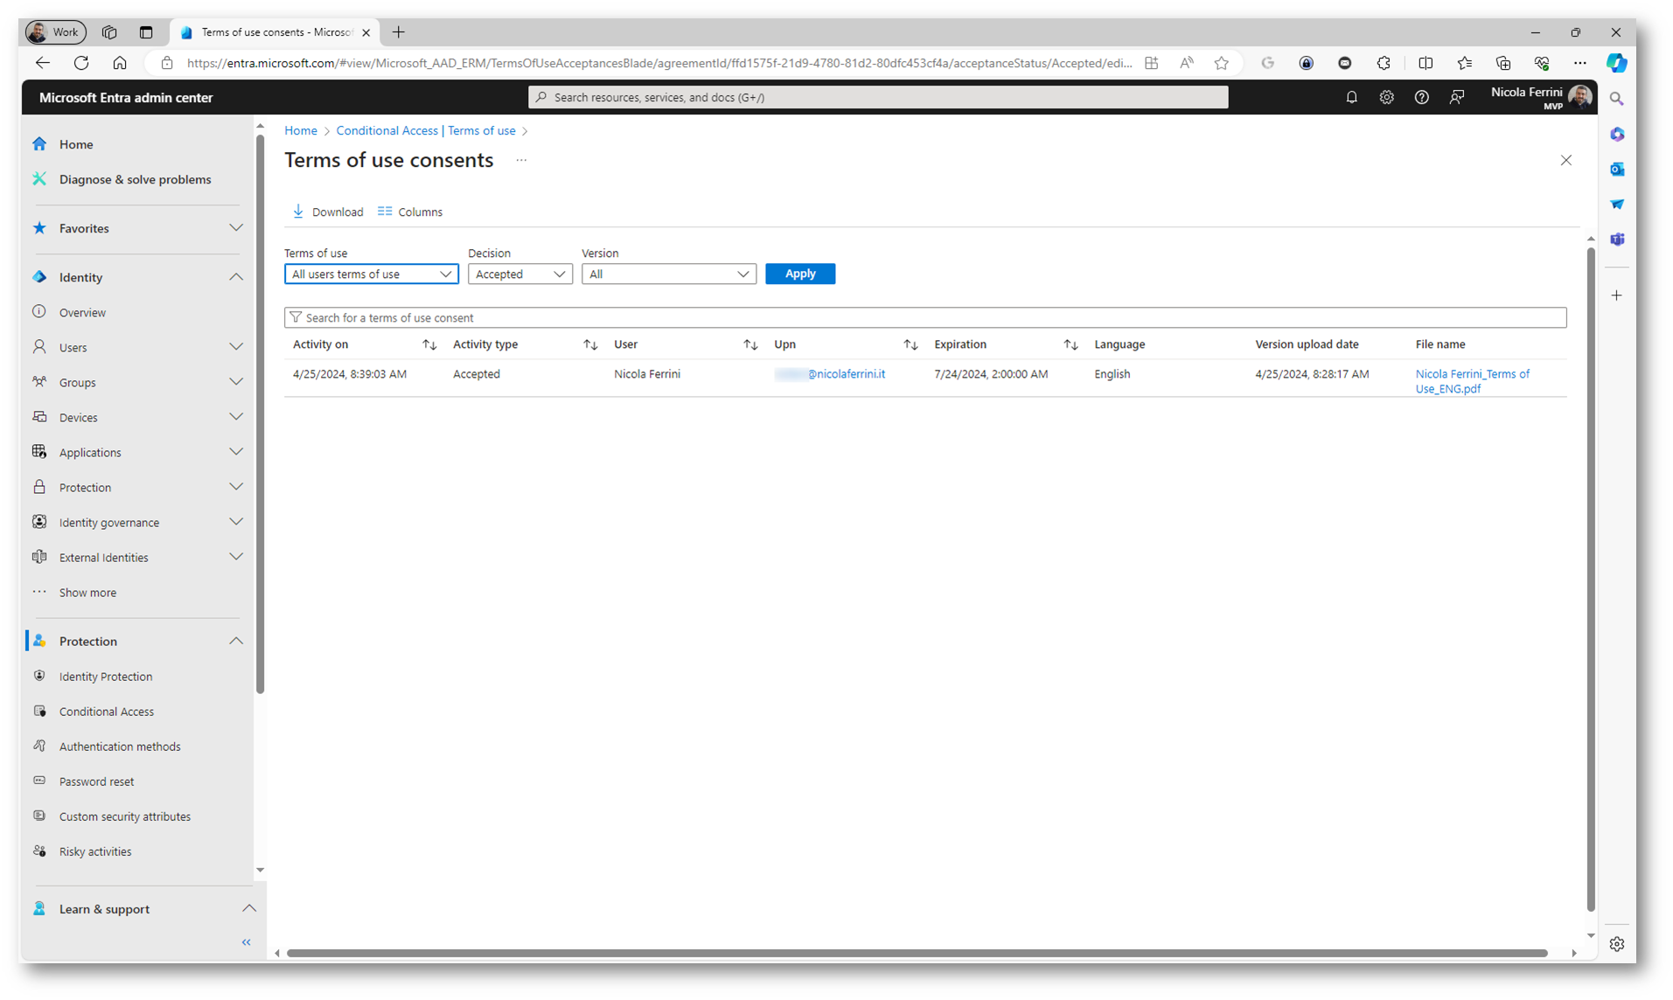This screenshot has height=1000, width=1673.
Task: Focus the Search resources, services, and docs box
Action: click(x=878, y=97)
